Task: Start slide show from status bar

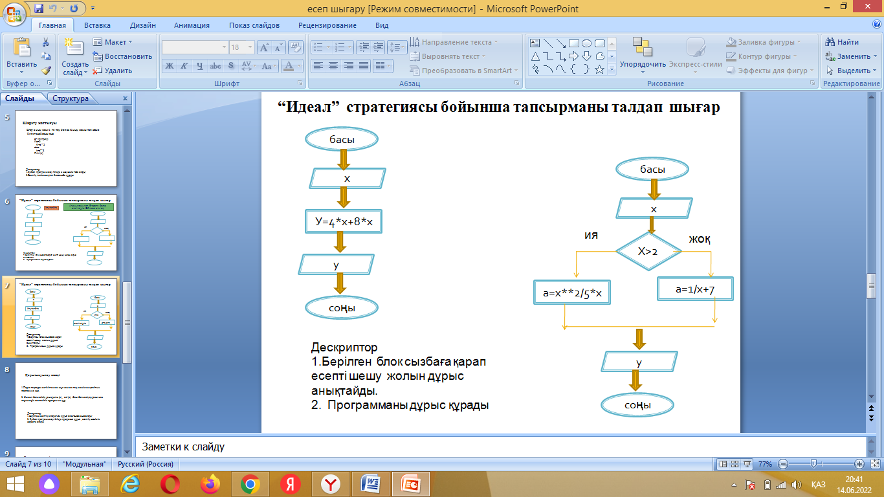Action: tap(747, 464)
